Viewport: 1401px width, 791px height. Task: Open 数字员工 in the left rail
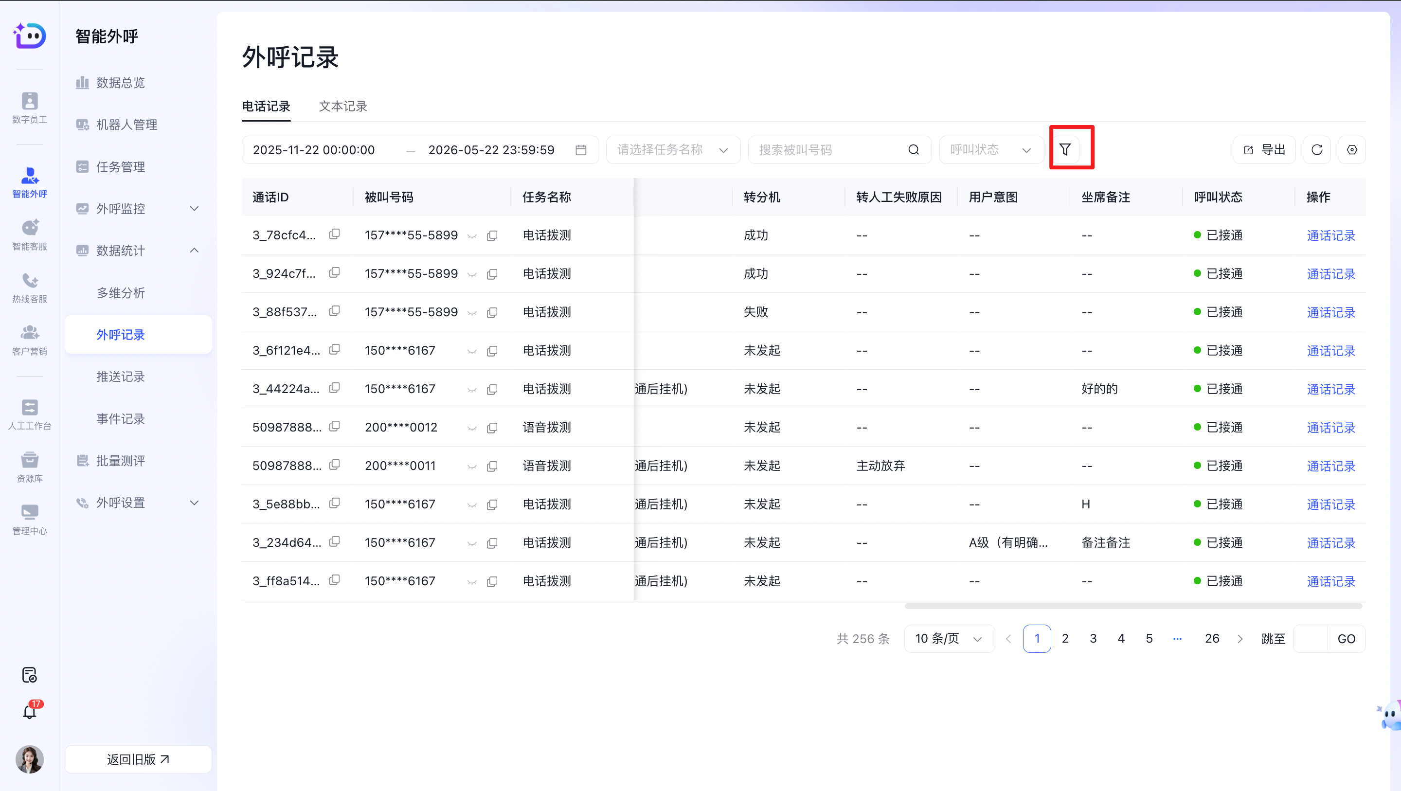tap(29, 108)
